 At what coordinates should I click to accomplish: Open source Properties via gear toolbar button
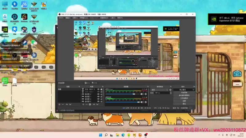tap(87, 83)
